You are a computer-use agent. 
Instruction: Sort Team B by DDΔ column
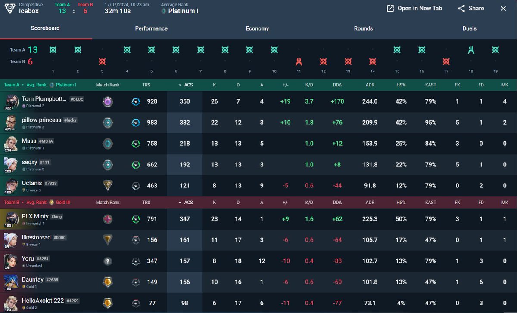click(x=337, y=203)
